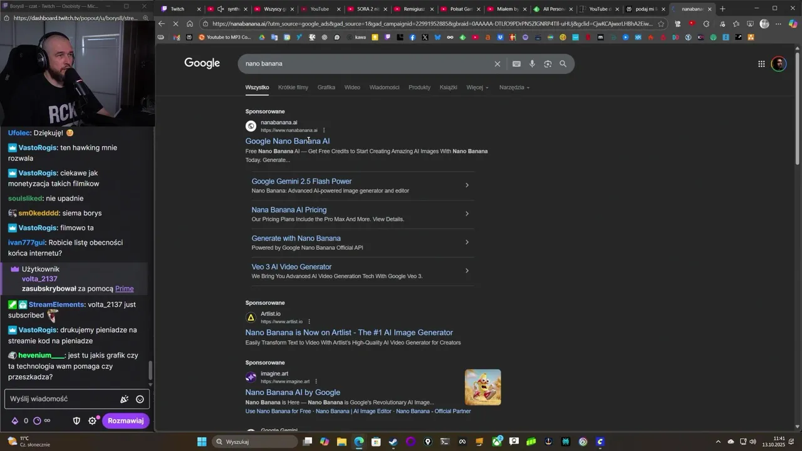
Task: Click the Windows taskbar Wyszukaj search box
Action: point(254,442)
